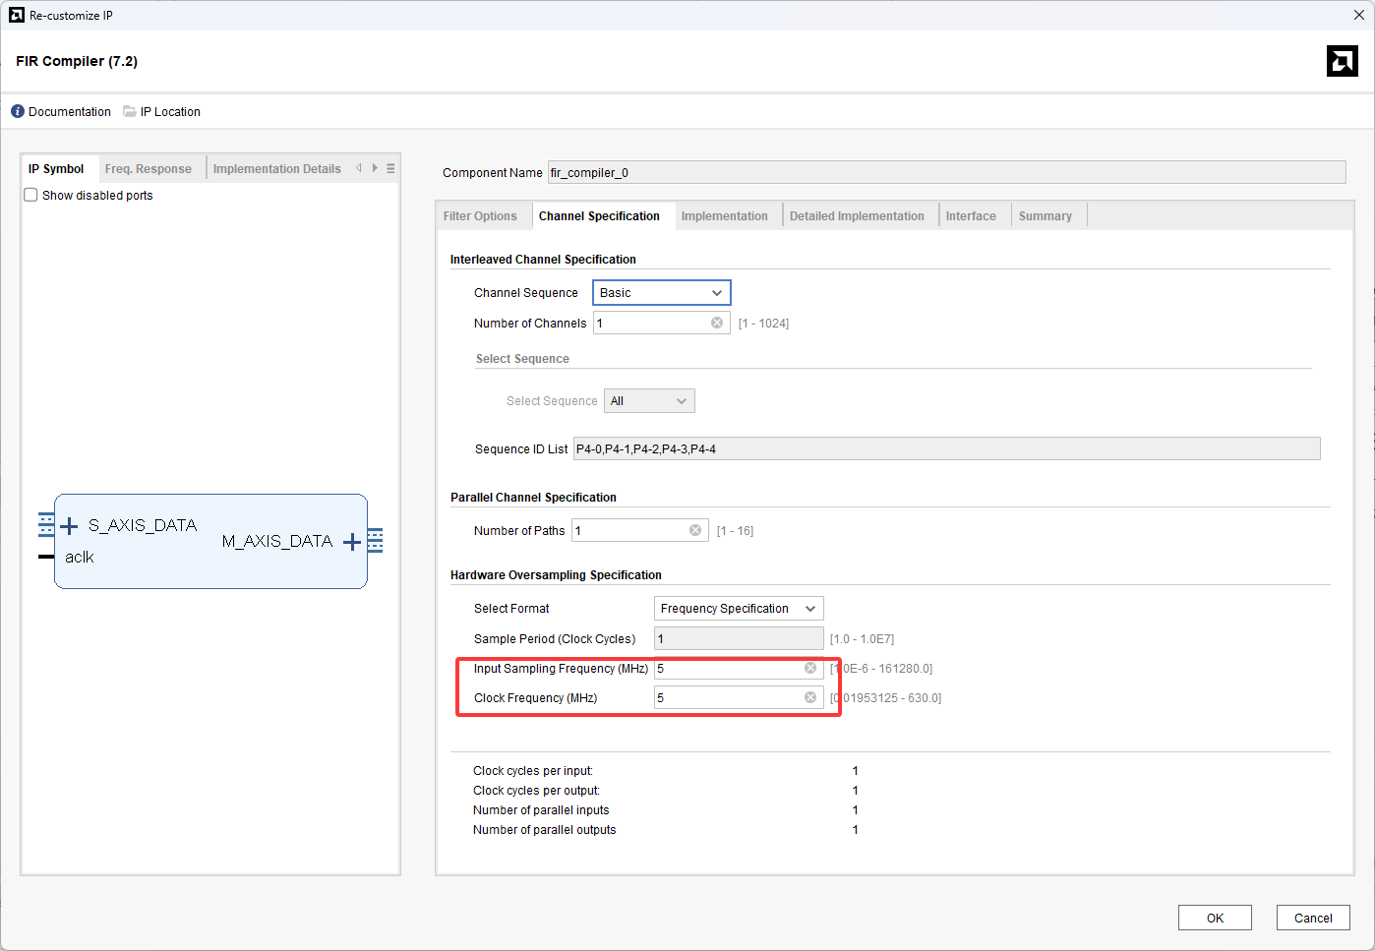Go to the Detailed Implementation tab

pos(857,216)
